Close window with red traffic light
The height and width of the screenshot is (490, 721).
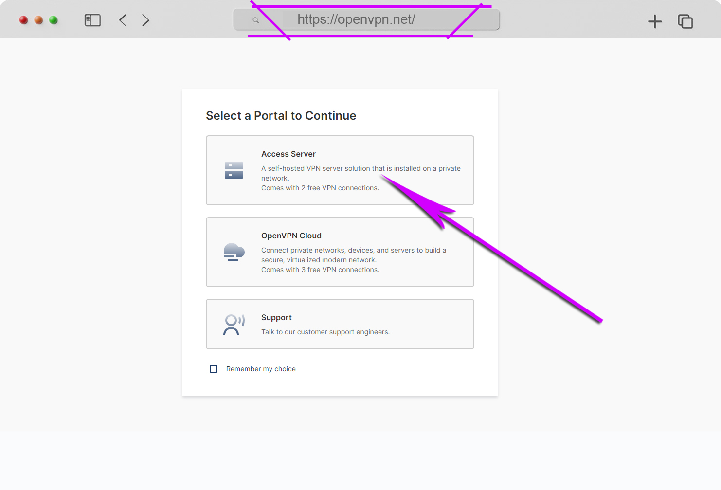pos(23,20)
